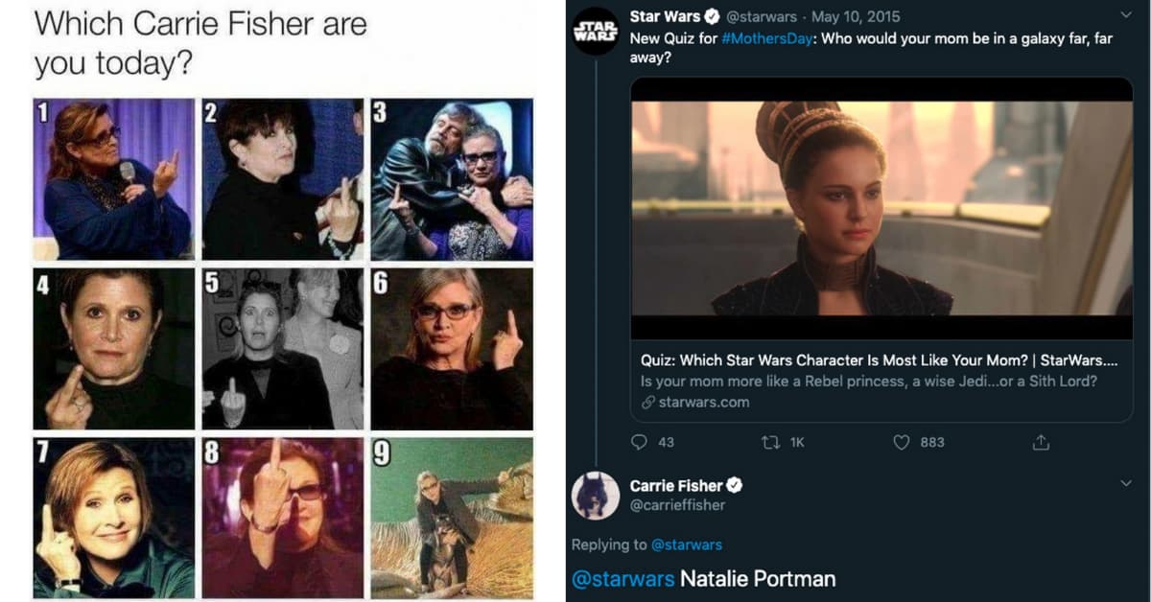Expand the options menu on Carrie Fisher's reply
This screenshot has width=1151, height=602.
click(x=1127, y=484)
